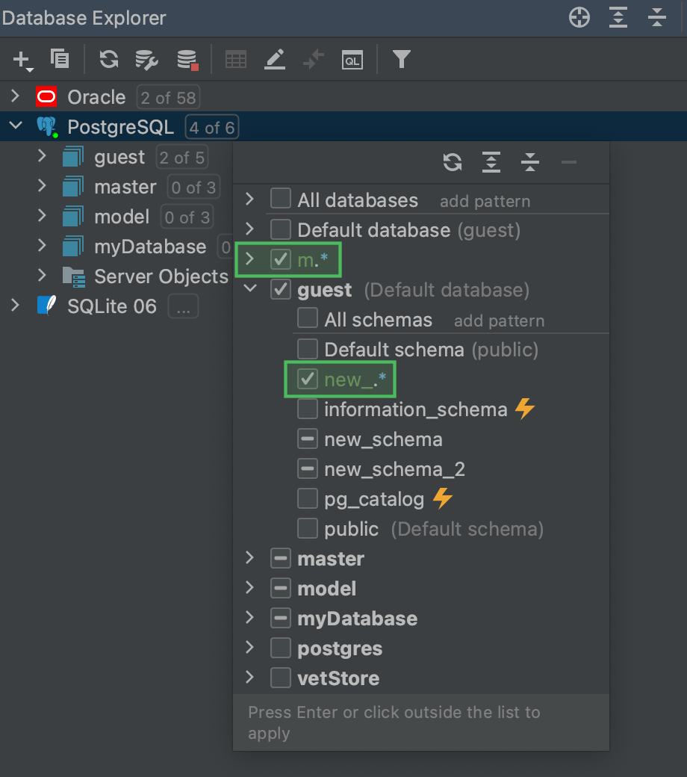Collapse the PostgreSQL tree node

[x=16, y=126]
